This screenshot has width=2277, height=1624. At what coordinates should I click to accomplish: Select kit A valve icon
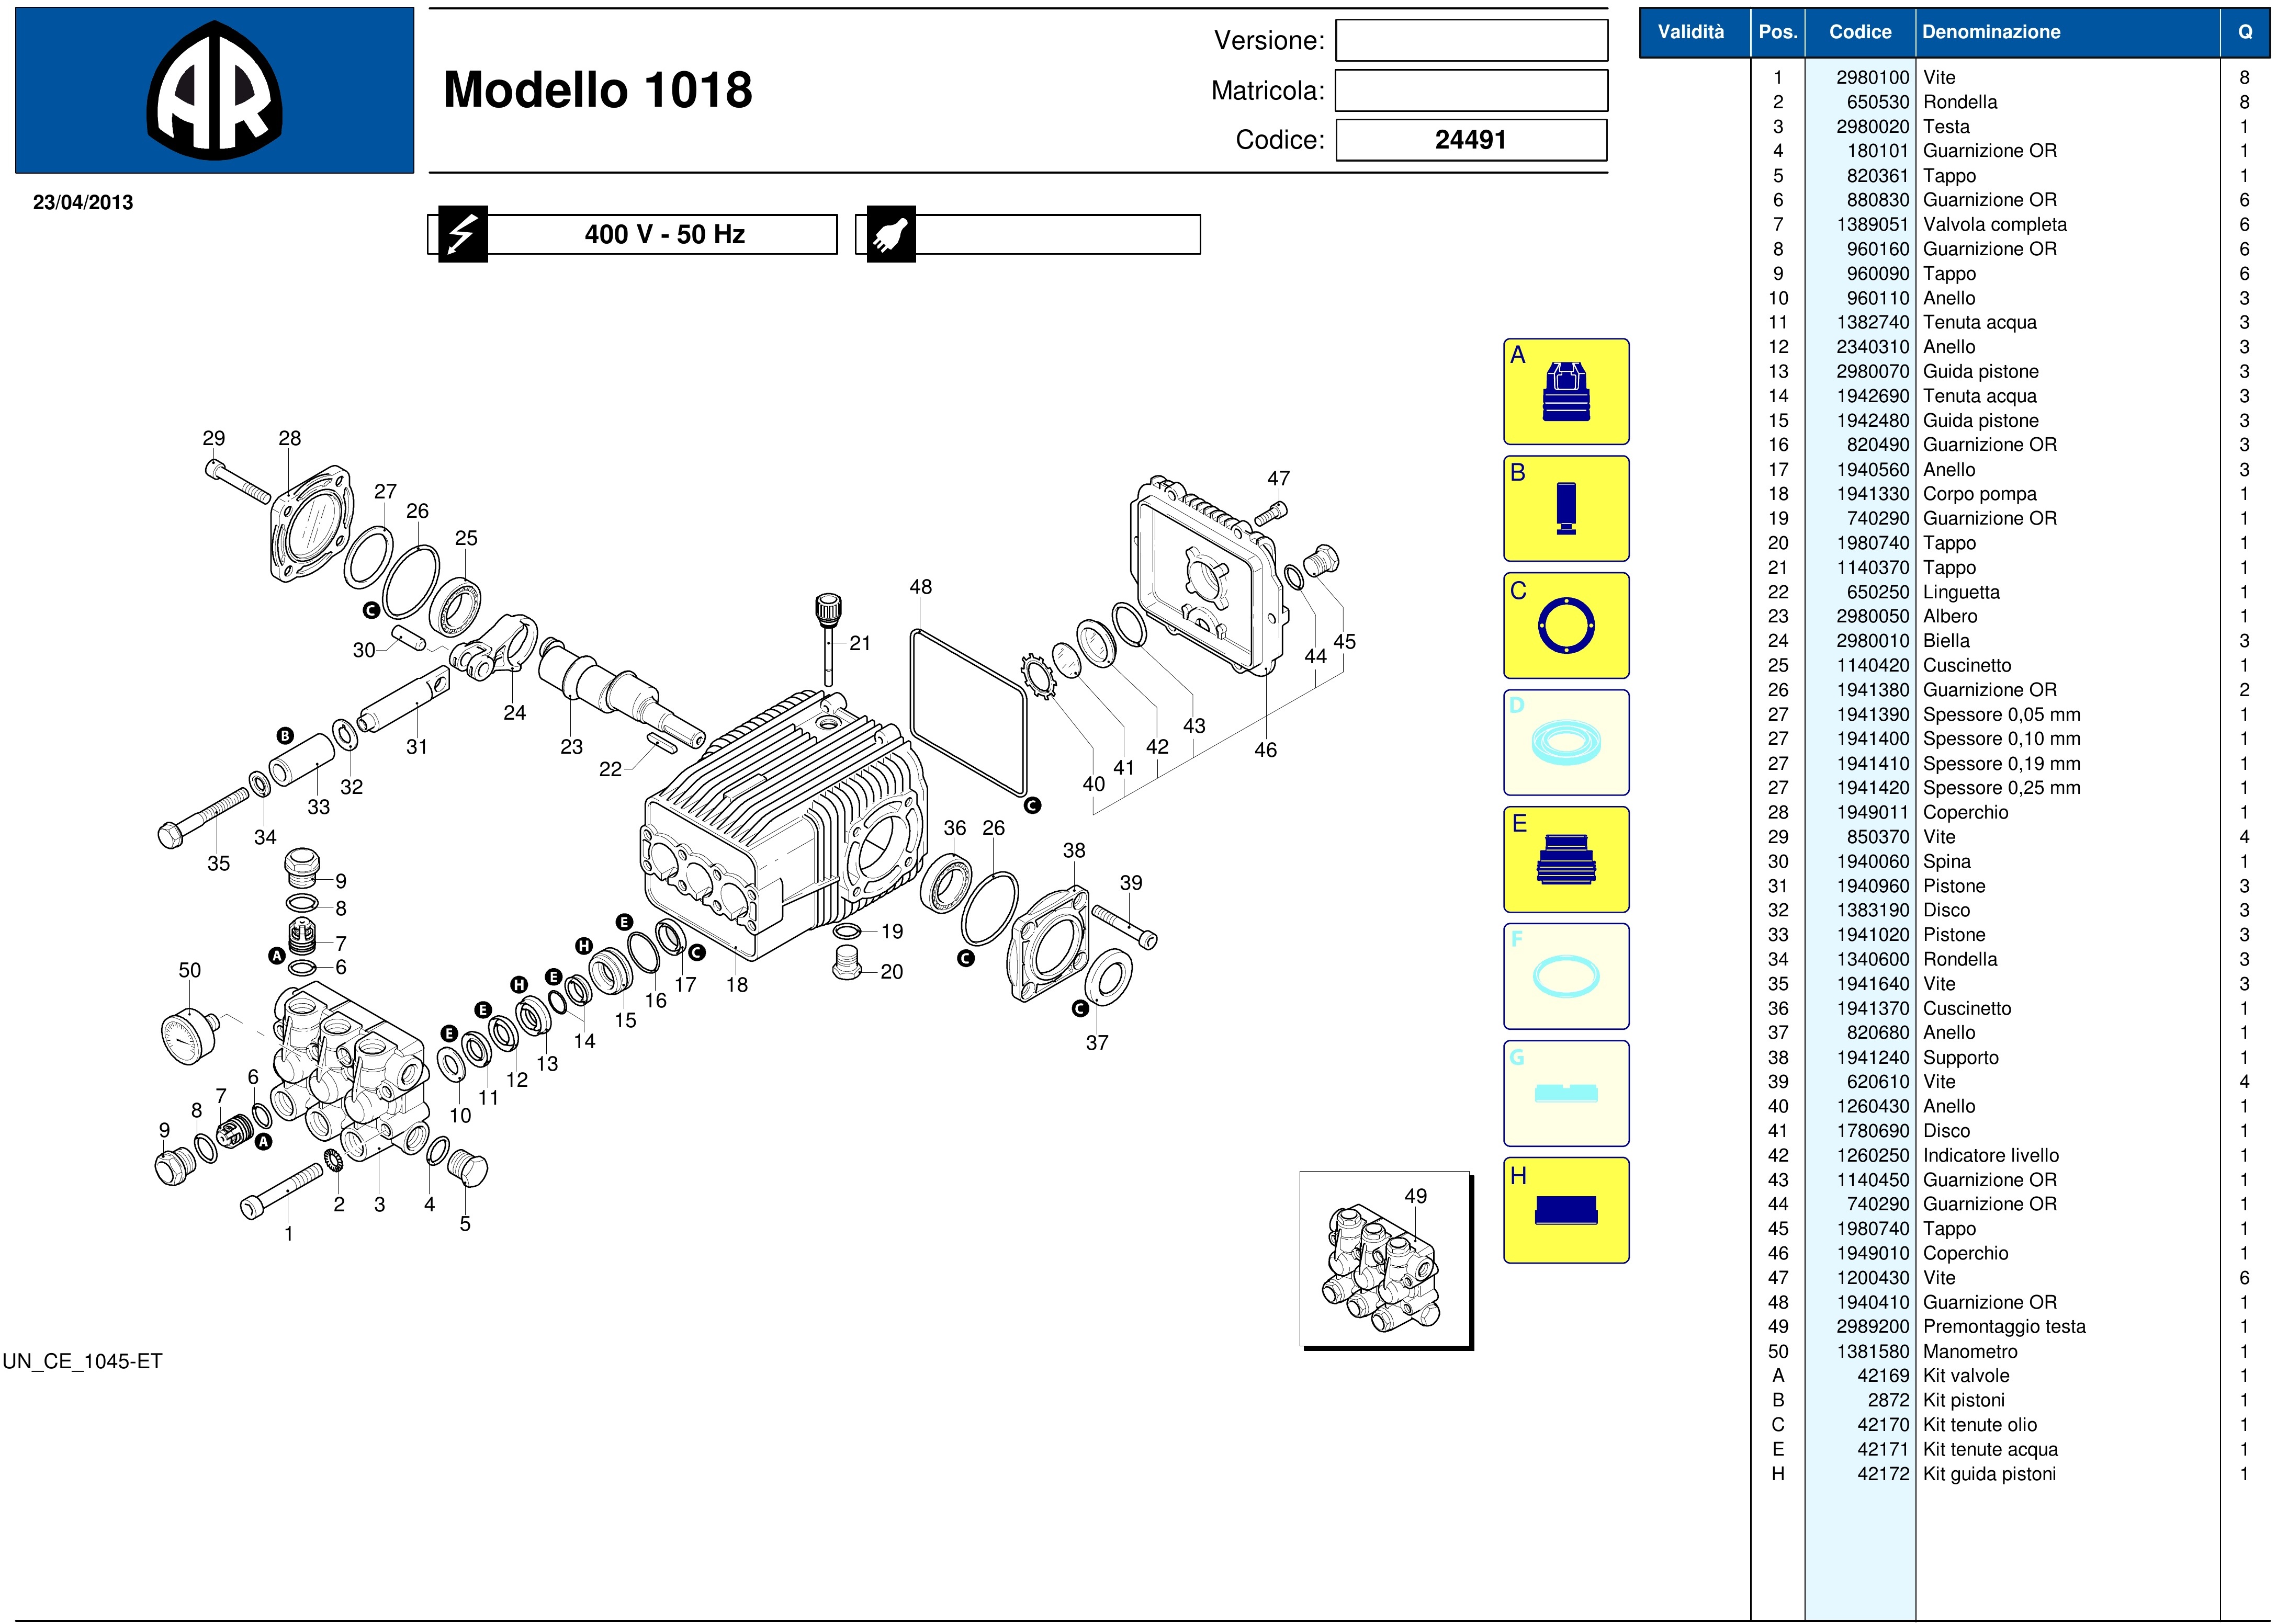pos(1565,392)
